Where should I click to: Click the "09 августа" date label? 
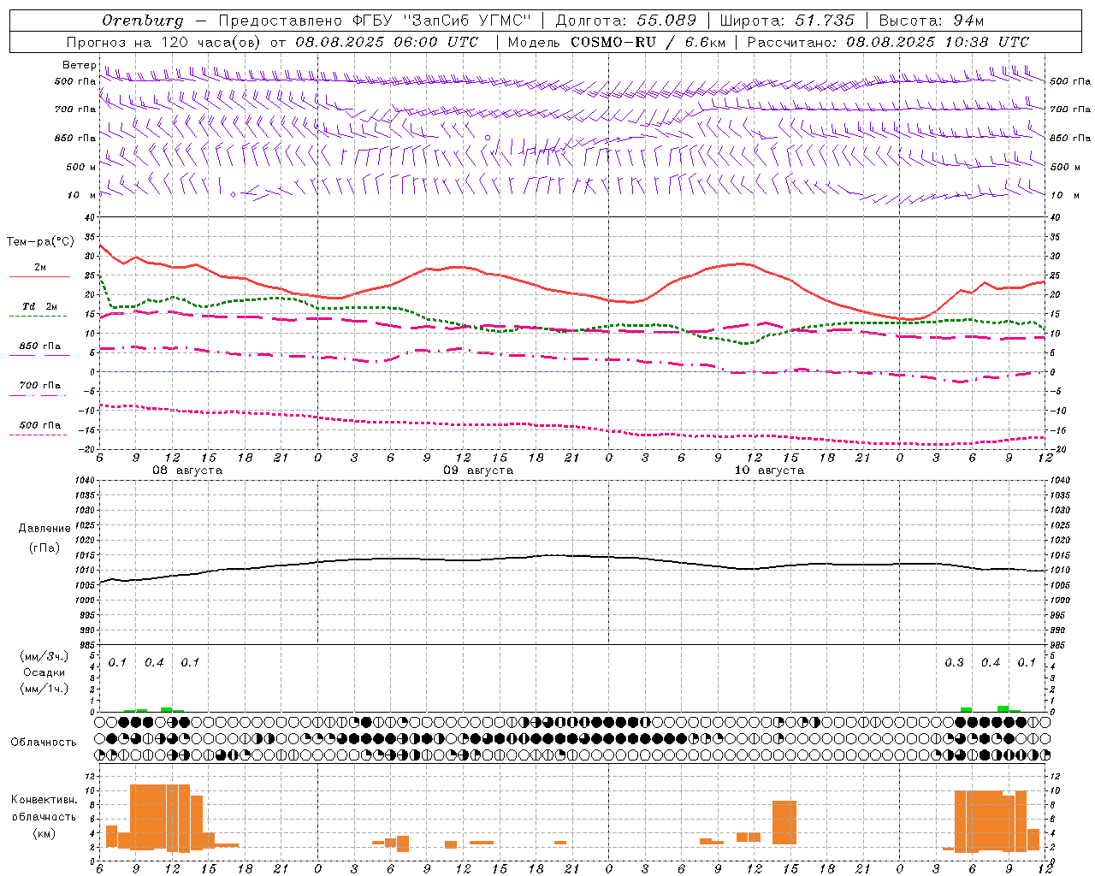(x=478, y=471)
